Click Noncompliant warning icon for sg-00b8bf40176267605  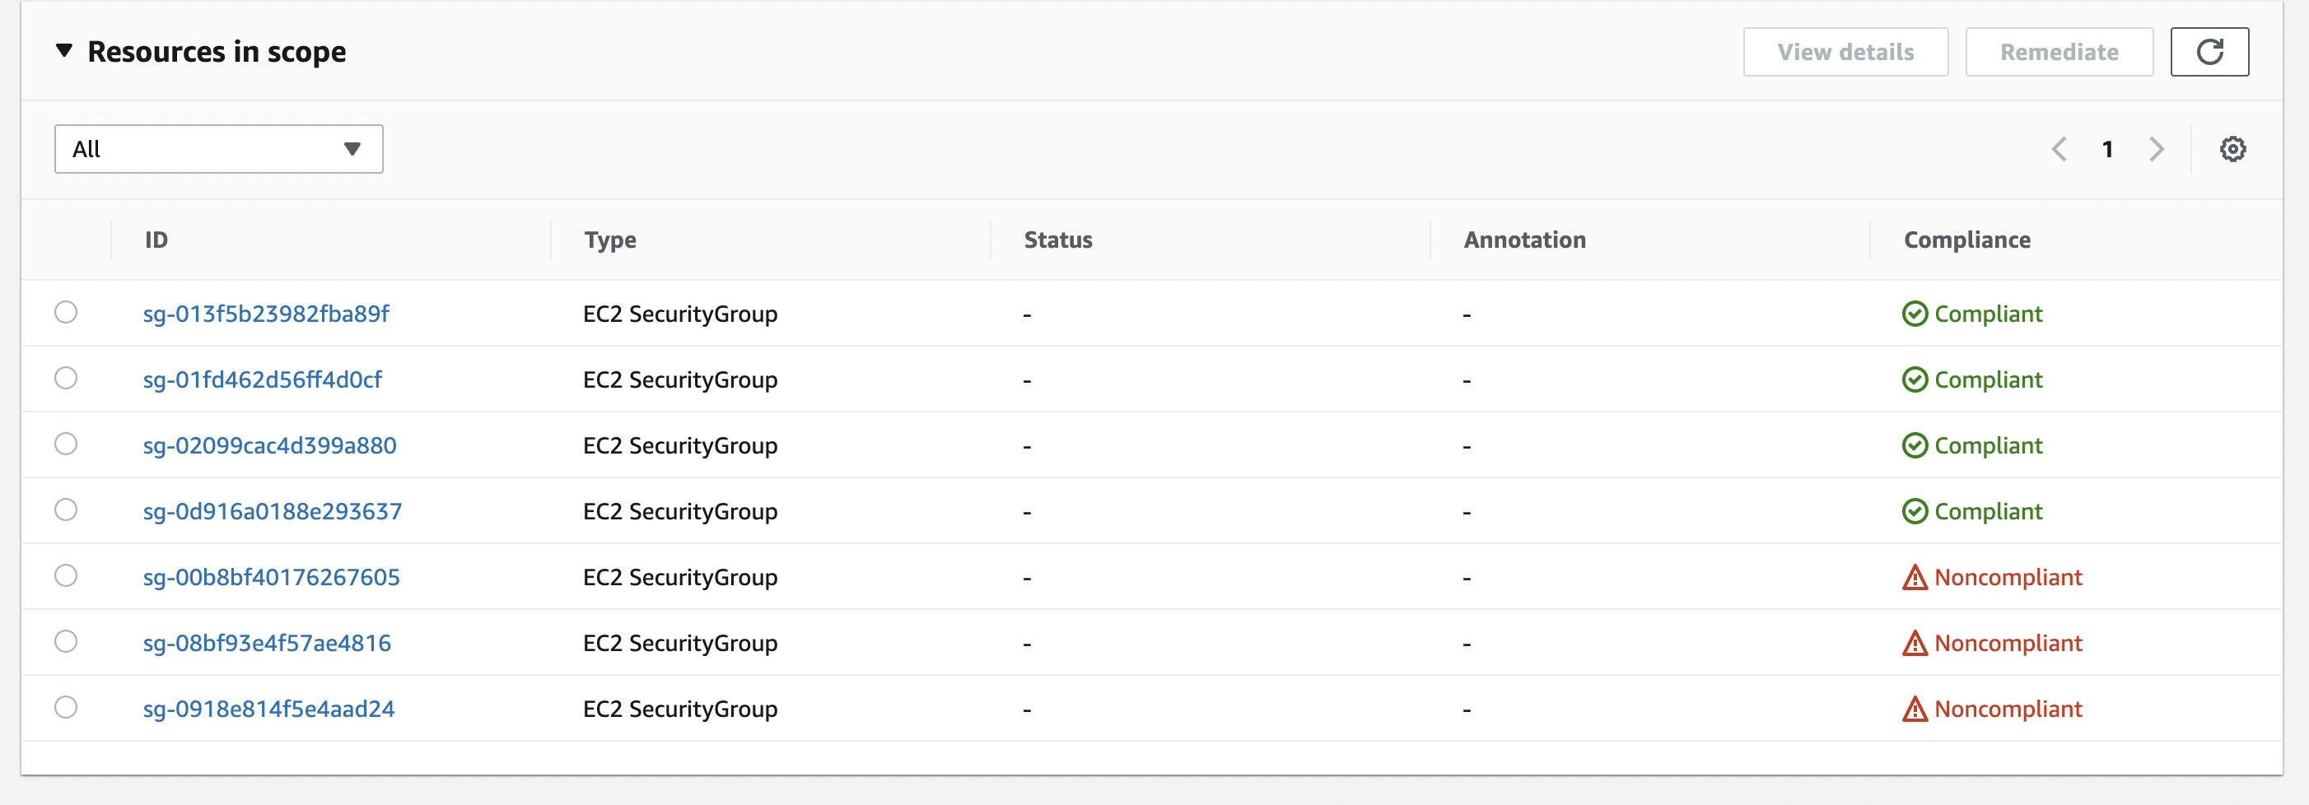(x=1914, y=577)
